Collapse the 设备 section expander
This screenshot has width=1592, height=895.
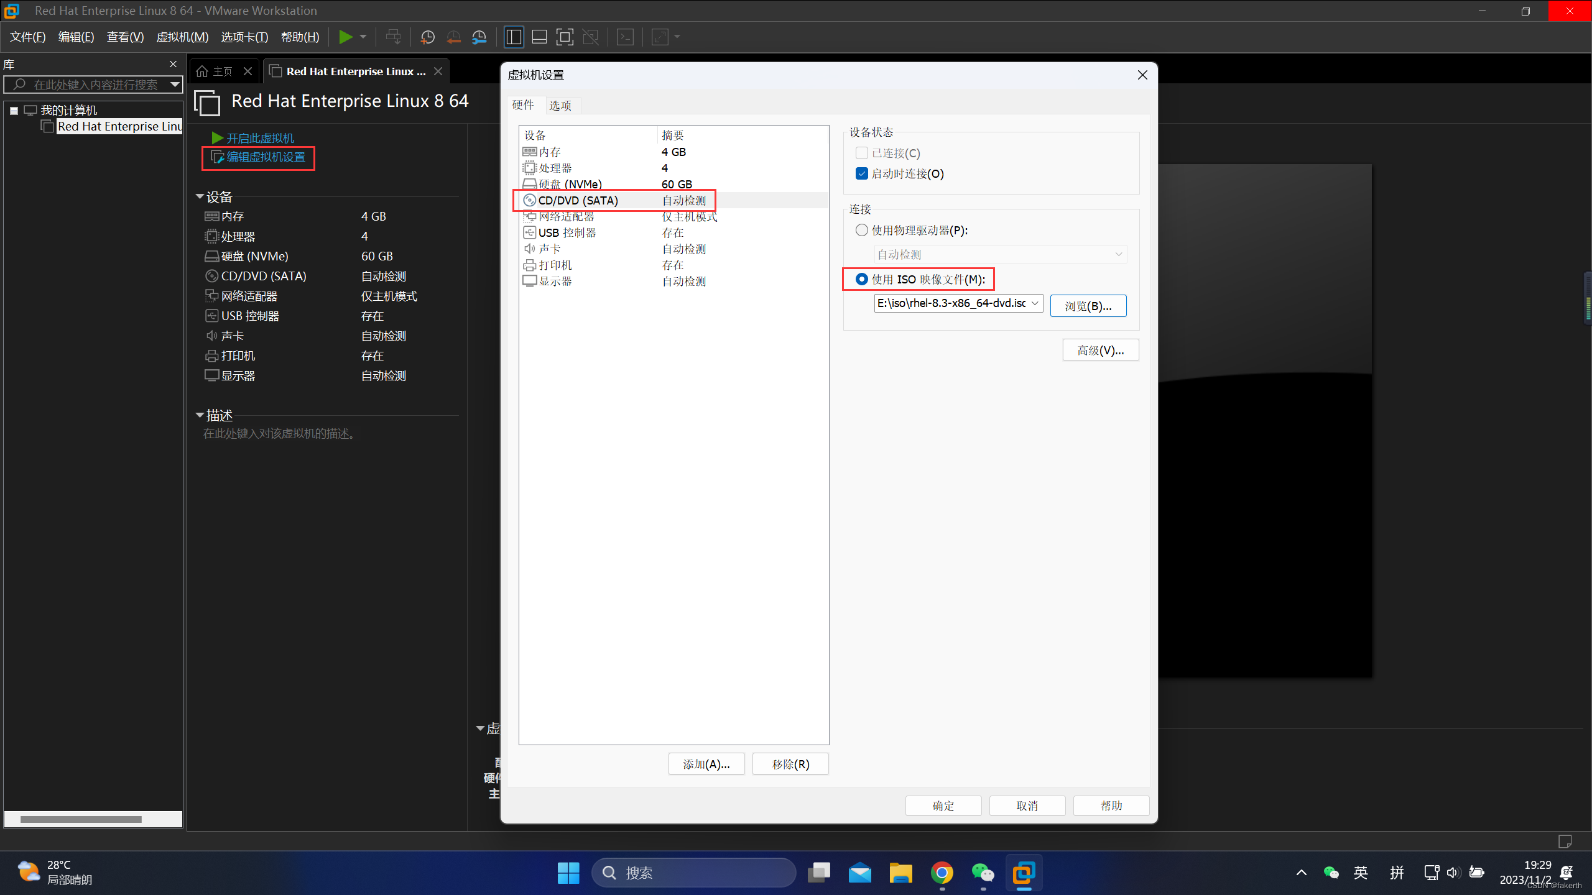pos(200,196)
